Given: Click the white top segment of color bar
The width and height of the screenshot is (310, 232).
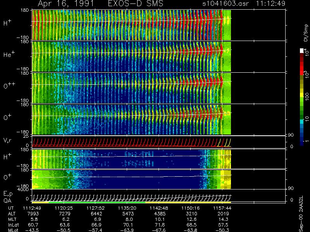Looking at the screenshot, I should (302, 51).
